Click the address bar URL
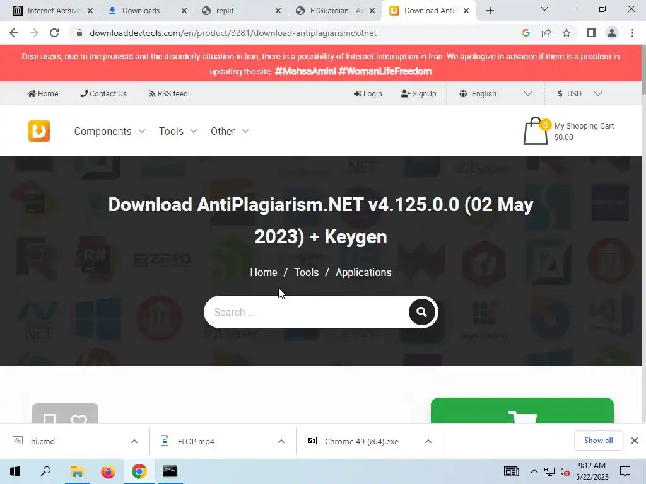Image resolution: width=646 pixels, height=484 pixels. [233, 33]
